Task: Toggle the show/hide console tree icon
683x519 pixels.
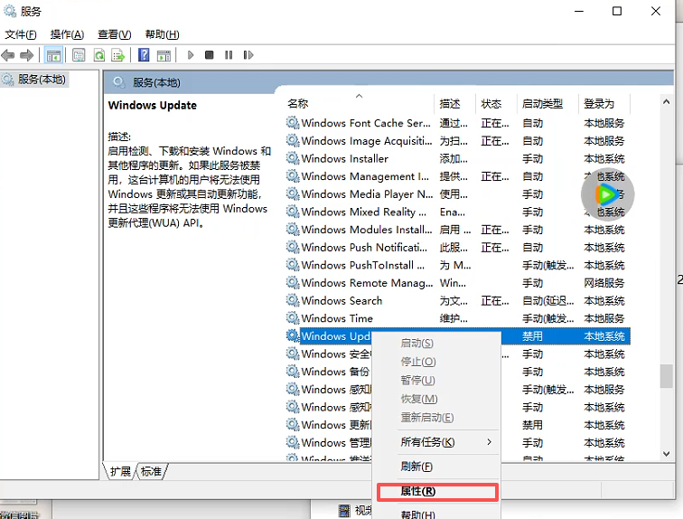Action: [53, 55]
